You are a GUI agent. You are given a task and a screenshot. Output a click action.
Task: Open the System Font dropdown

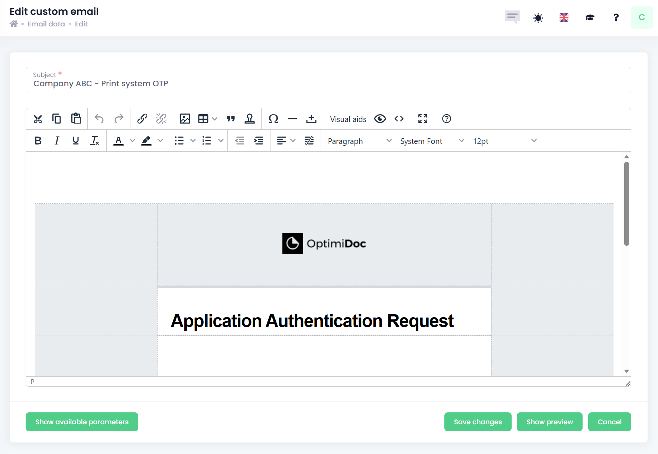432,141
